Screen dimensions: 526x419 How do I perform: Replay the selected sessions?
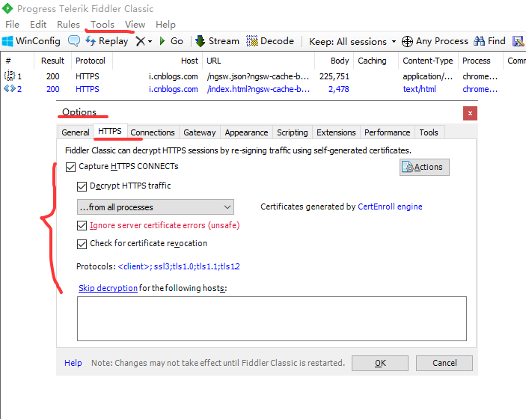click(107, 41)
